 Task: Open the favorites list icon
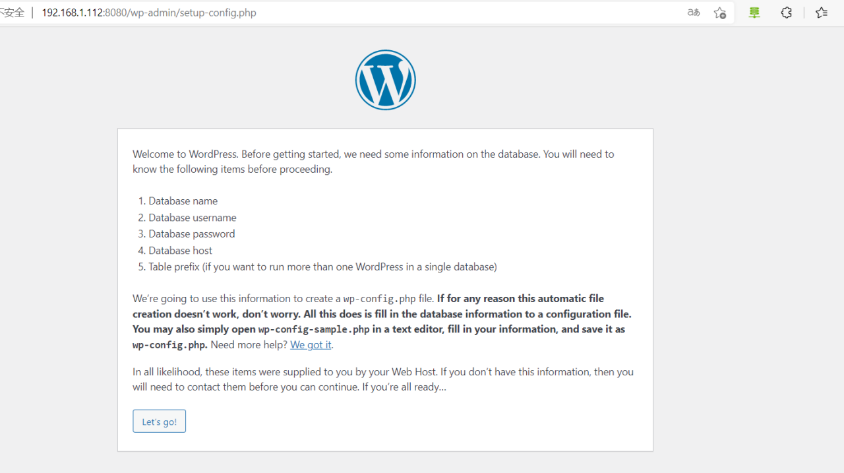tap(821, 13)
